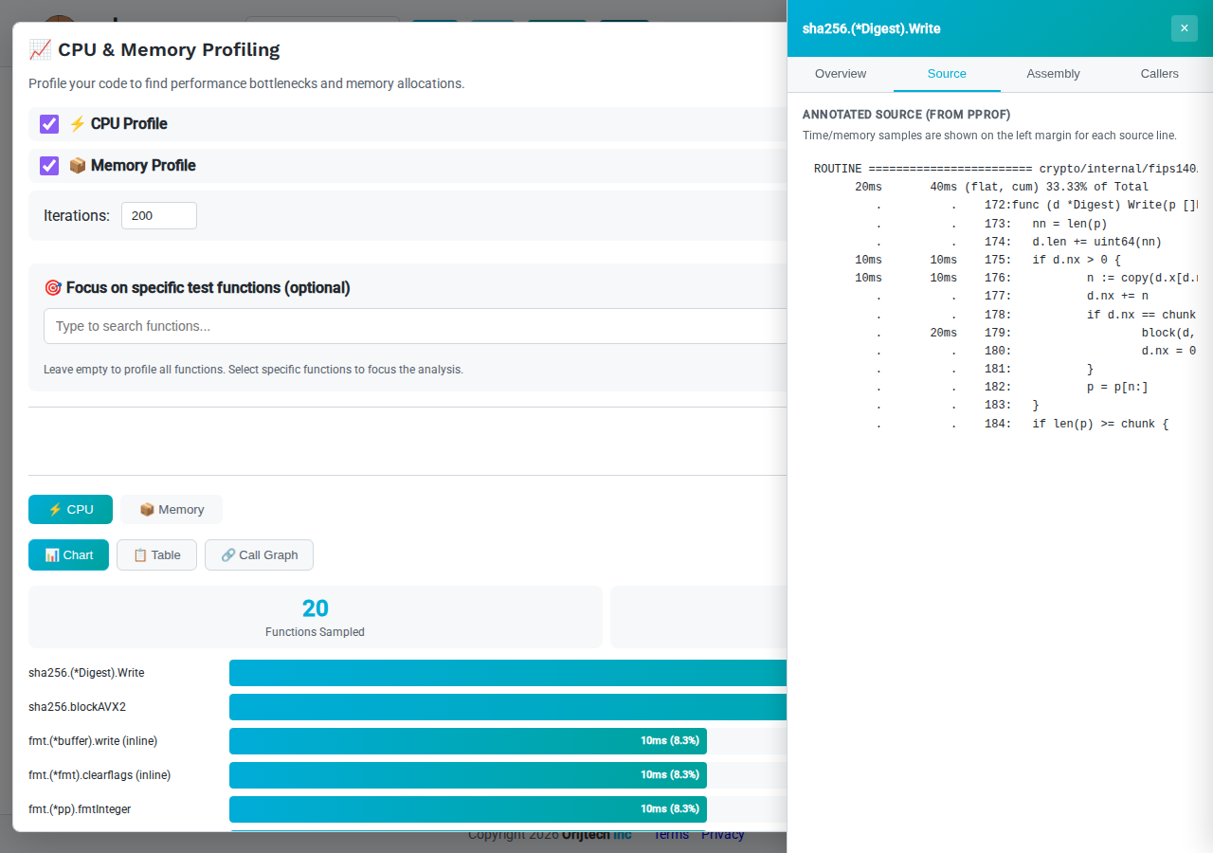
Task: Switch to the Overview tab
Action: click(x=841, y=74)
